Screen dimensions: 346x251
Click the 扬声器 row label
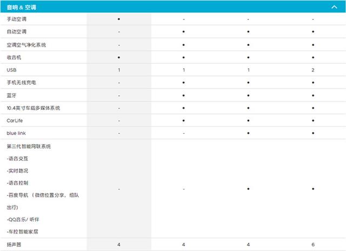click(14, 245)
